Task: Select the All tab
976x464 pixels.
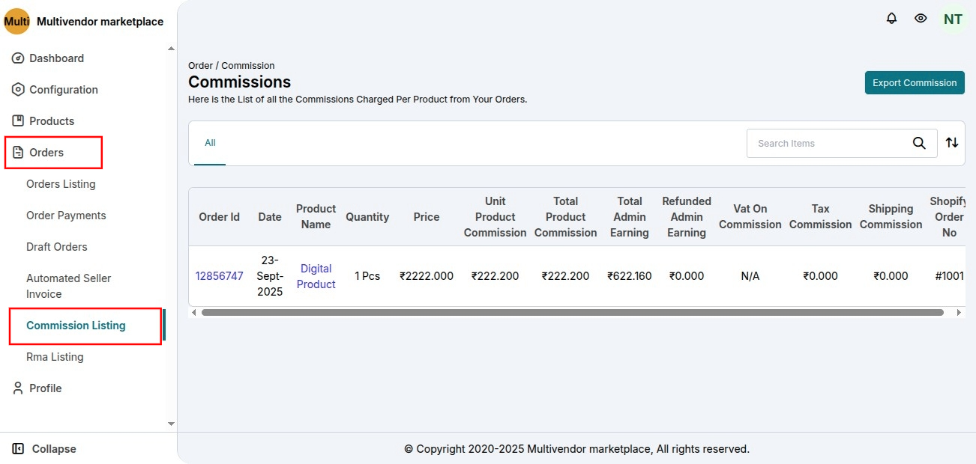Action: [x=210, y=143]
